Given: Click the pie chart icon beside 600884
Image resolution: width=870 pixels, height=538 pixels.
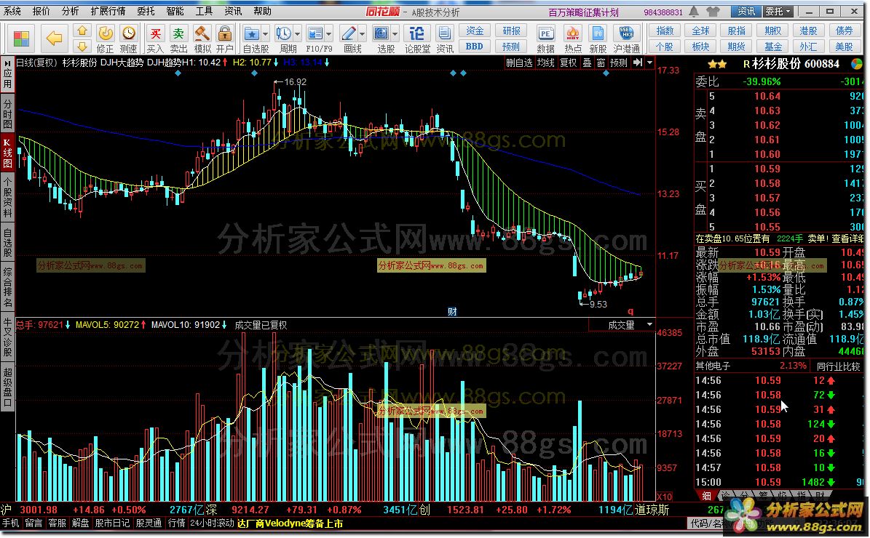Looking at the screenshot, I should tap(857, 64).
